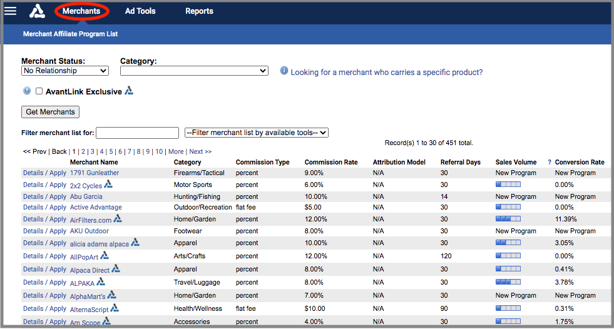Open the 1791 Gunleather merchant link

tap(95, 173)
